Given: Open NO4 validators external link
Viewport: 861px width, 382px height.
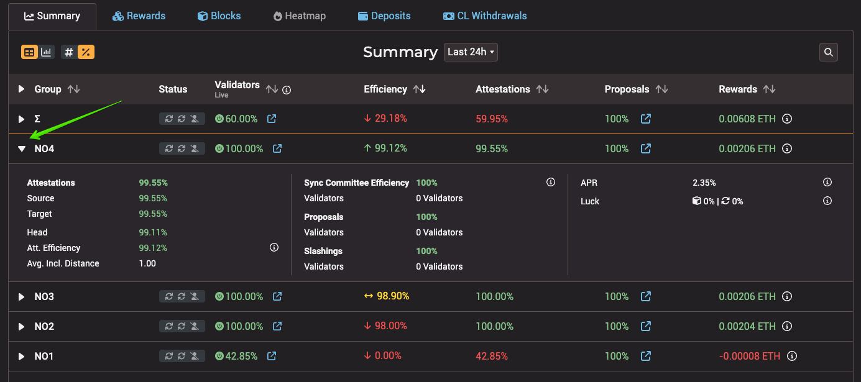Looking at the screenshot, I should point(277,148).
